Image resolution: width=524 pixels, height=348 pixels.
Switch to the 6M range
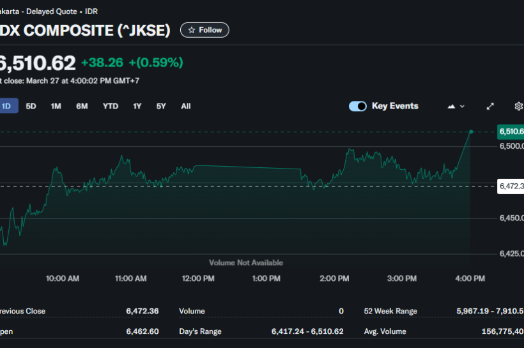82,106
